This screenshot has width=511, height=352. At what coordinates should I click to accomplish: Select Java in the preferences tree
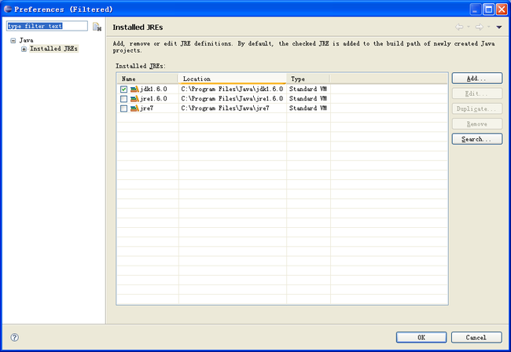pyautogui.click(x=26, y=40)
